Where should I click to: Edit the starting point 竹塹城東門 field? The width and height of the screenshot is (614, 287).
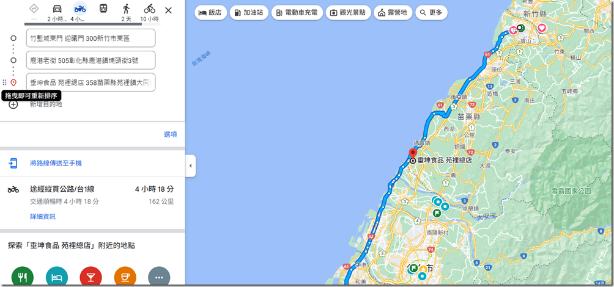[x=91, y=38]
